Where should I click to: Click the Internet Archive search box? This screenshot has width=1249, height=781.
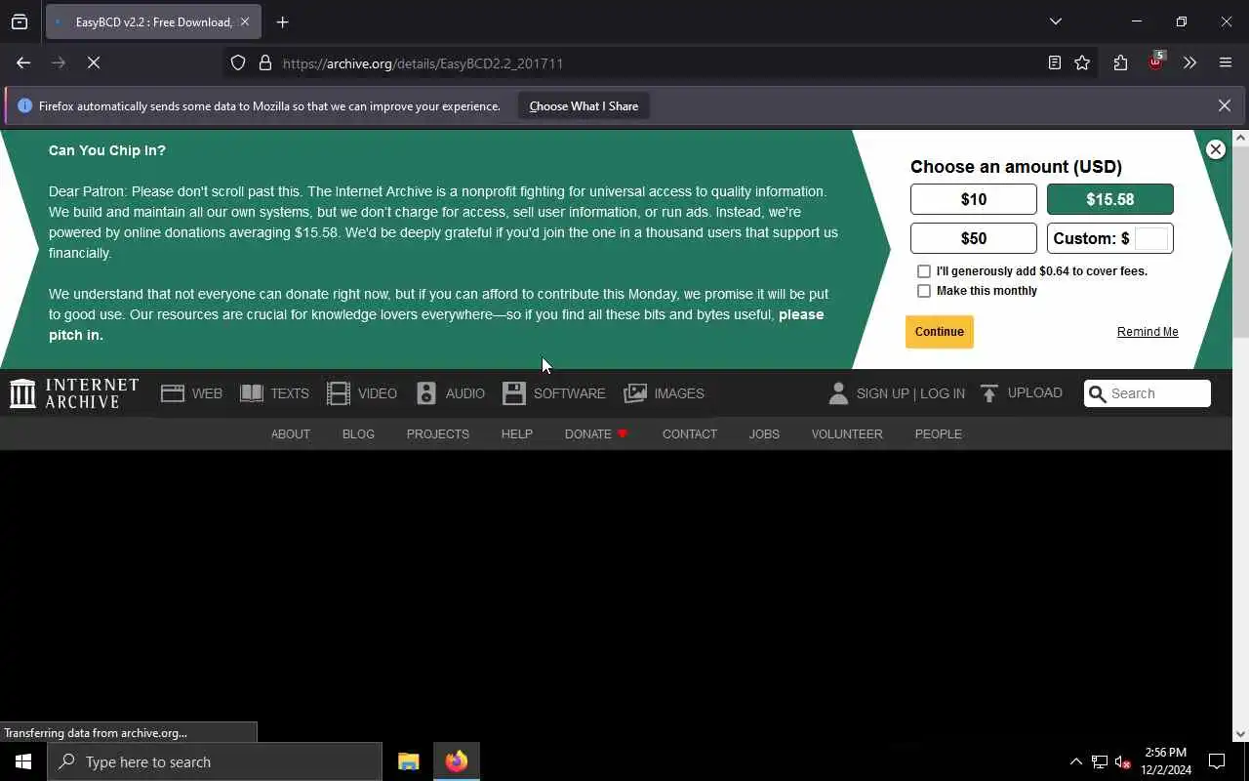coord(1148,393)
